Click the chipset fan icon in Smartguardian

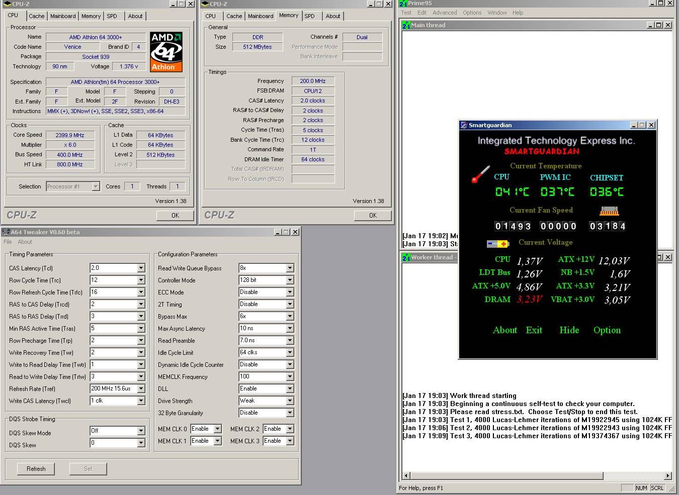click(x=609, y=211)
